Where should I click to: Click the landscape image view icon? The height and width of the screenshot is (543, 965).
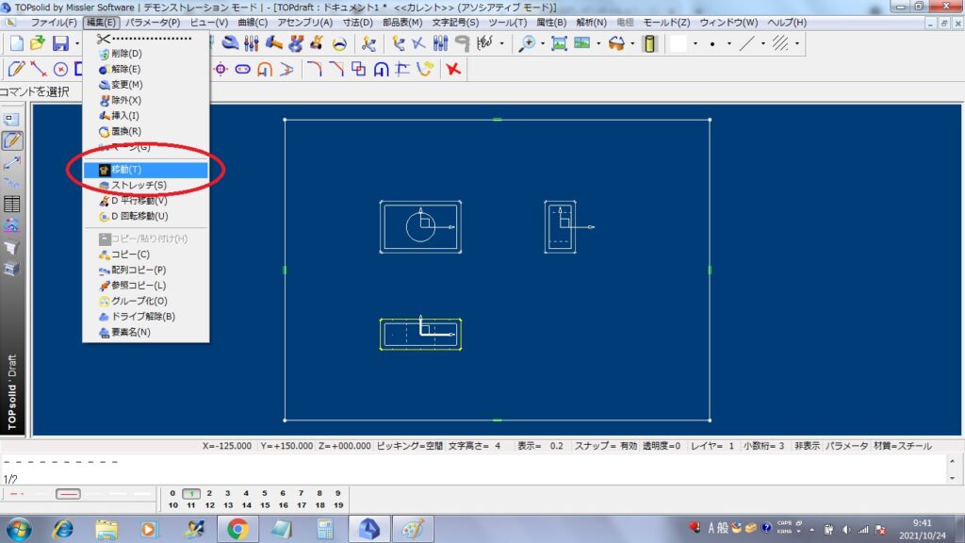click(x=581, y=43)
